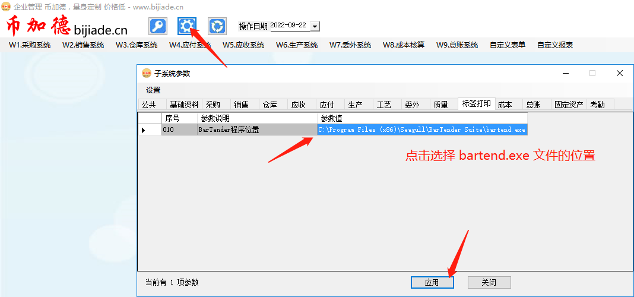
Task: Click the 参数说明 column header
Action: (x=258, y=118)
